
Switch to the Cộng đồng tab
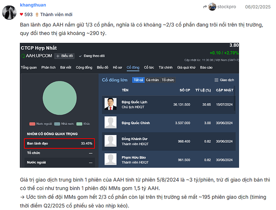click(84, 68)
